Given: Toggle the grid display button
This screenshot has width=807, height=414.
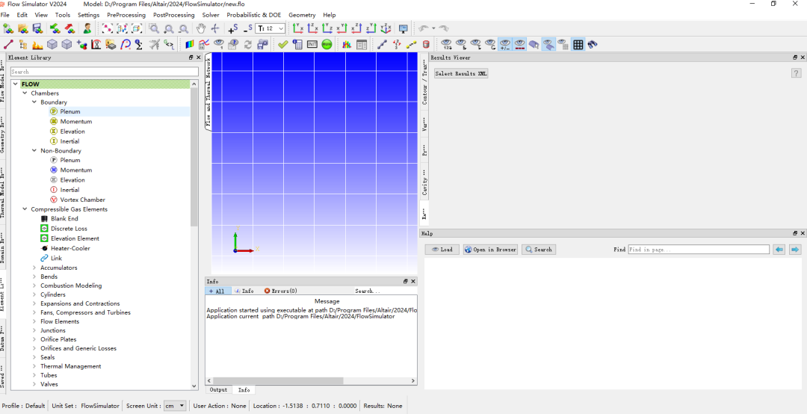Looking at the screenshot, I should [578, 45].
